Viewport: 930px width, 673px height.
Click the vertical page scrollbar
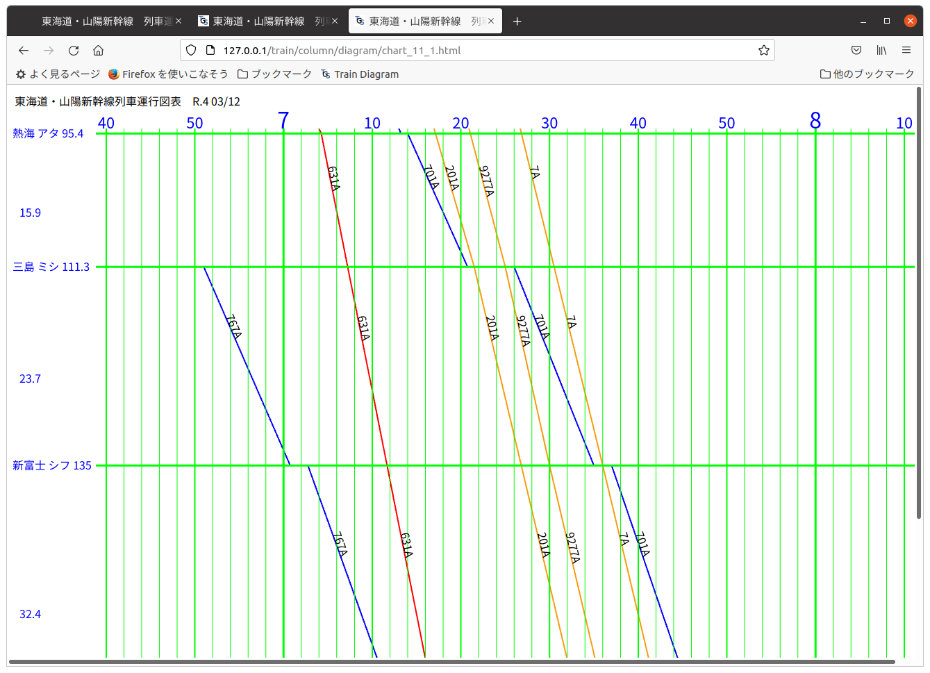point(919,302)
